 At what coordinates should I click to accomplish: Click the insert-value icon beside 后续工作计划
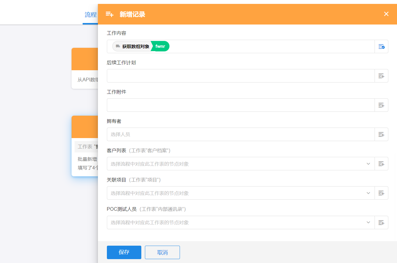click(x=381, y=76)
